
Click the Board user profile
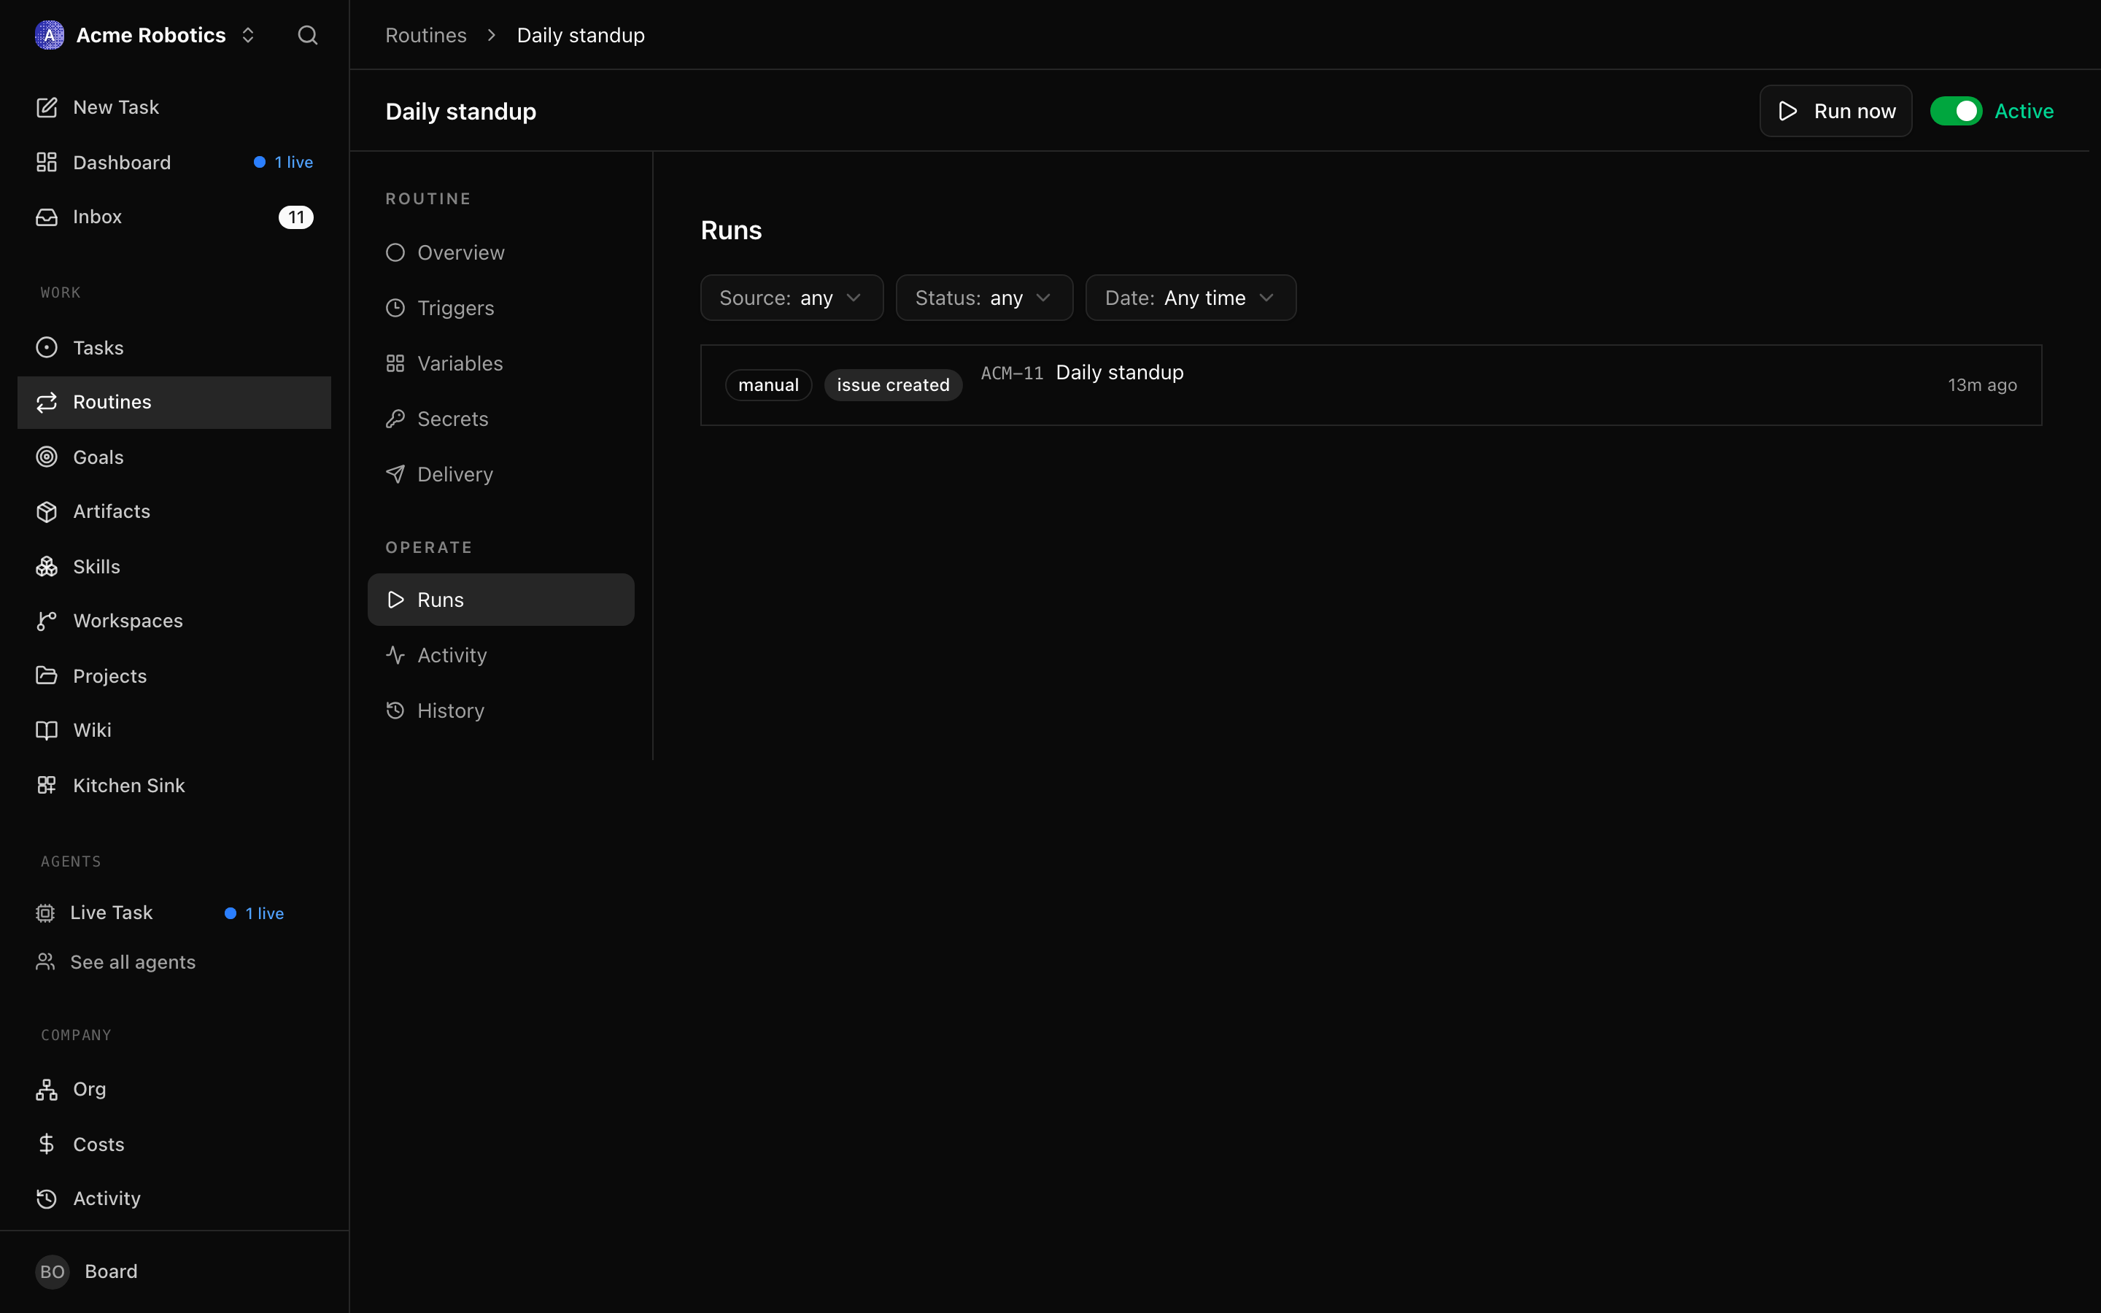(x=174, y=1271)
